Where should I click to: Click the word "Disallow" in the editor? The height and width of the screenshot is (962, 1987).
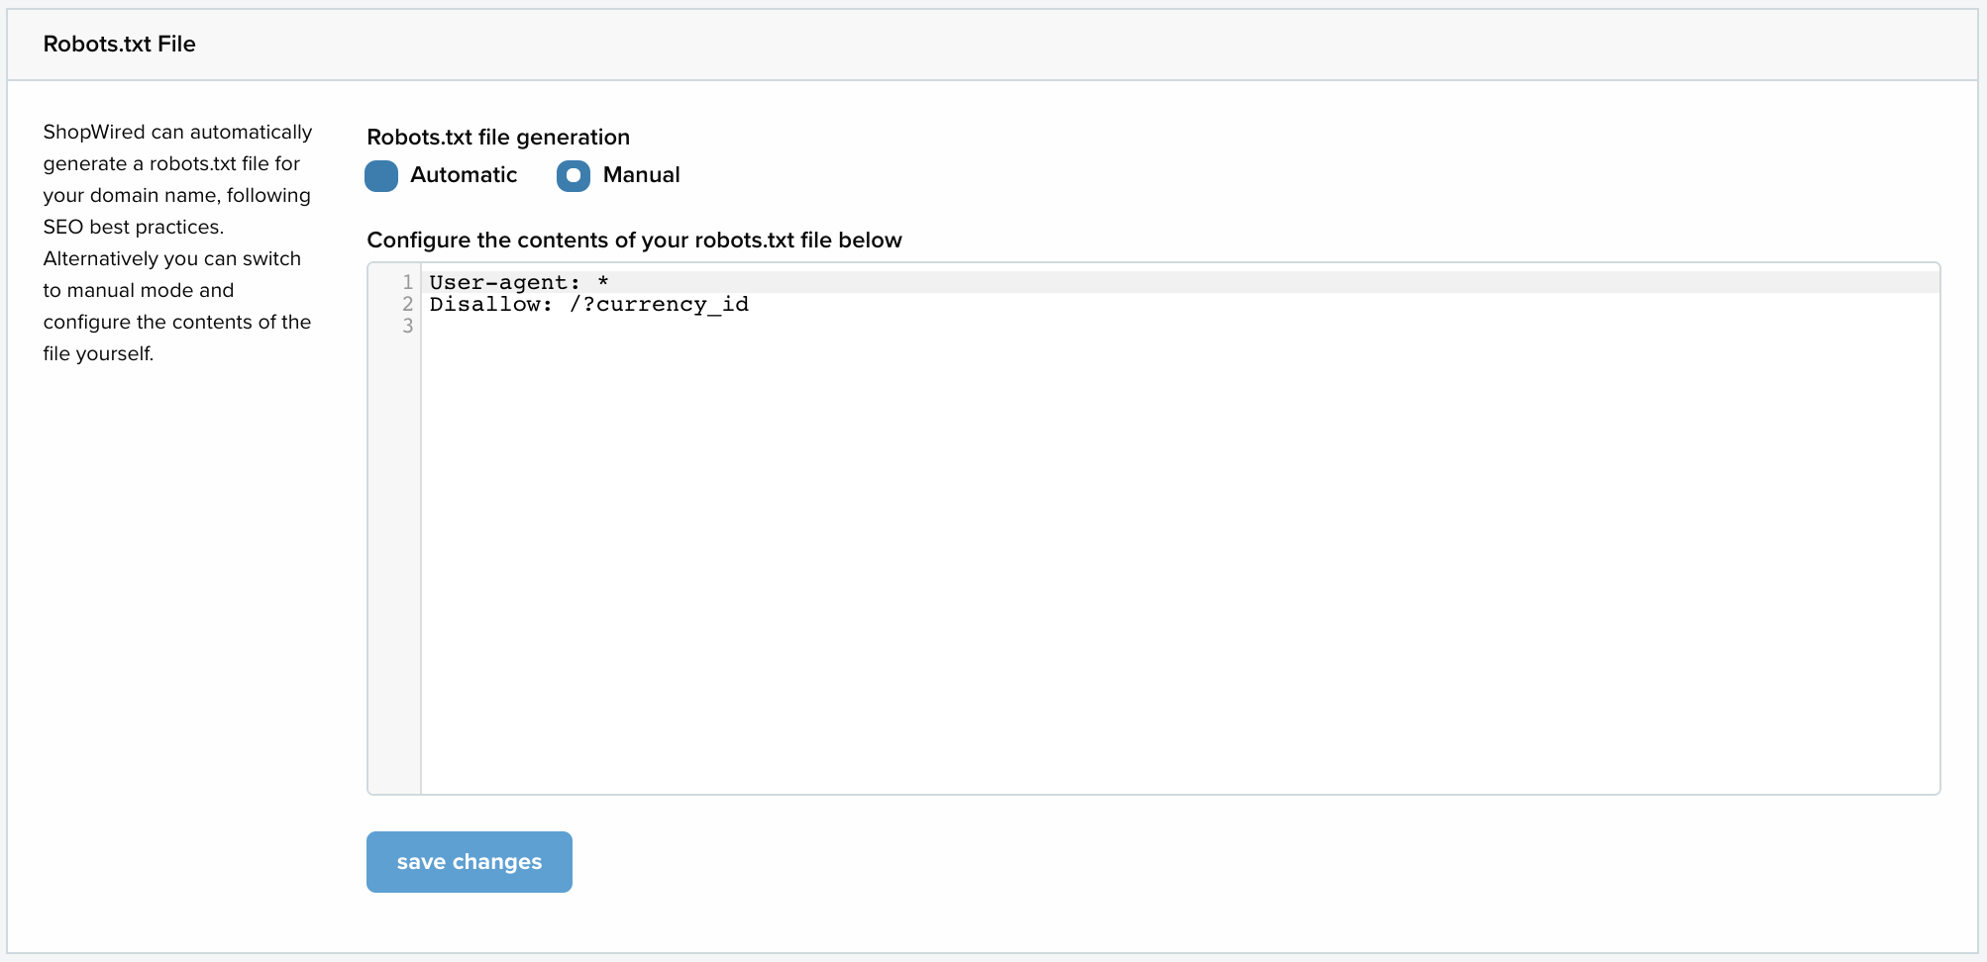(485, 305)
